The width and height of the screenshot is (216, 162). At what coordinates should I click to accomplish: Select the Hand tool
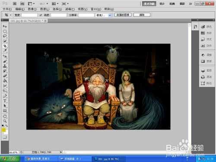[x=5, y=116]
